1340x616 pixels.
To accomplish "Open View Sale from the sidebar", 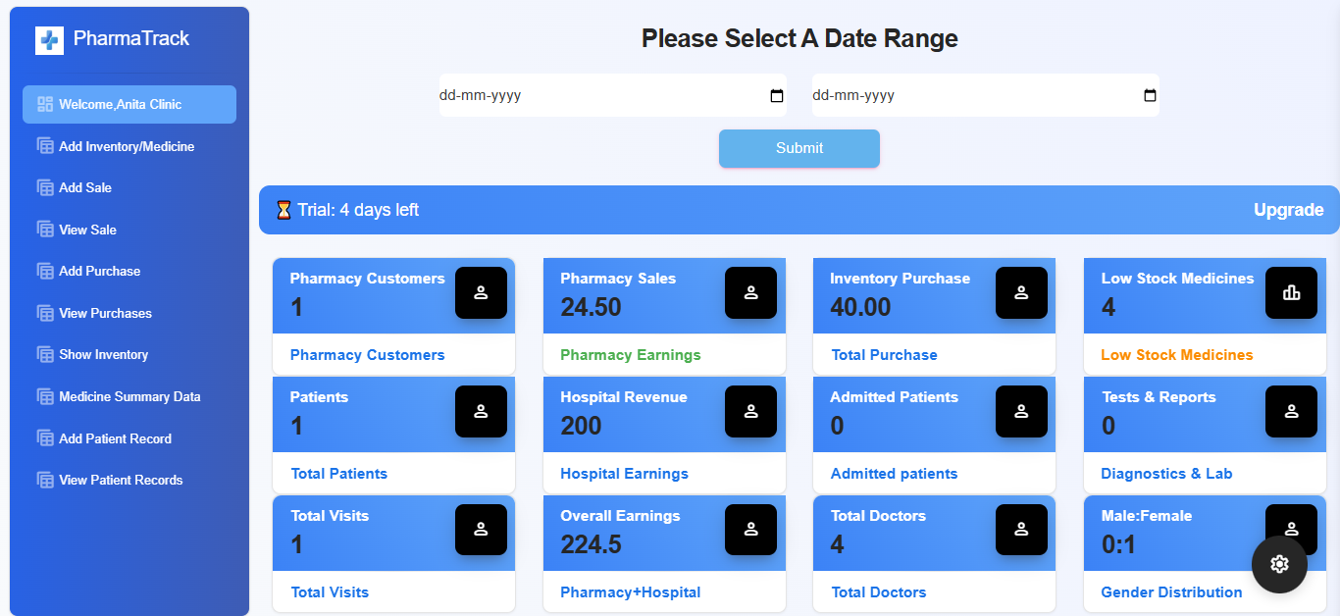I will [87, 230].
